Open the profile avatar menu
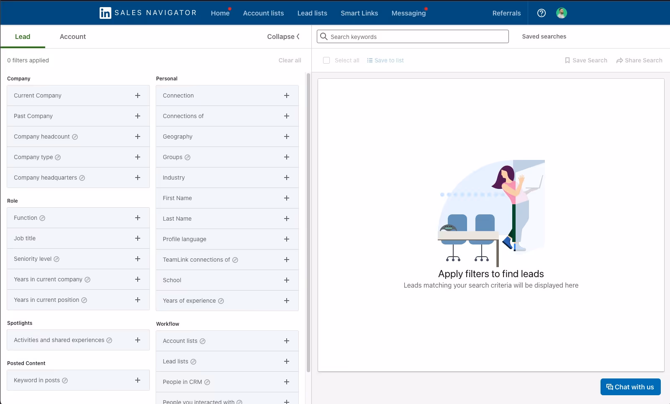 [562, 13]
